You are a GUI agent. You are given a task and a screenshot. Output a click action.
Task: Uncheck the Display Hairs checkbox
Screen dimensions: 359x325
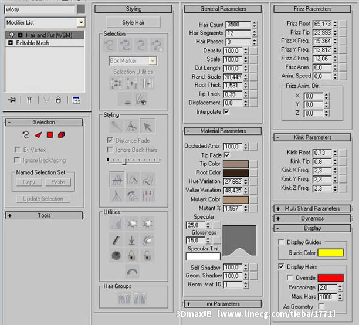[281, 266]
